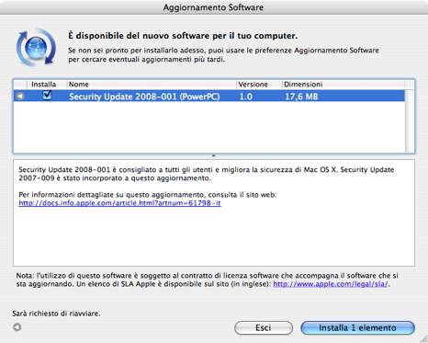Sort by the Dimensioni column header
The height and width of the screenshot is (343, 428).
point(343,85)
